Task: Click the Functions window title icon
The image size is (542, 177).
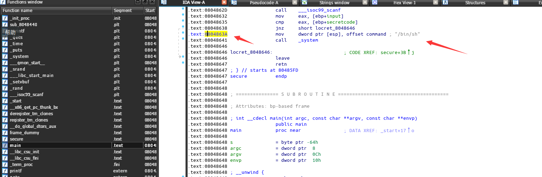Action: [3, 2]
